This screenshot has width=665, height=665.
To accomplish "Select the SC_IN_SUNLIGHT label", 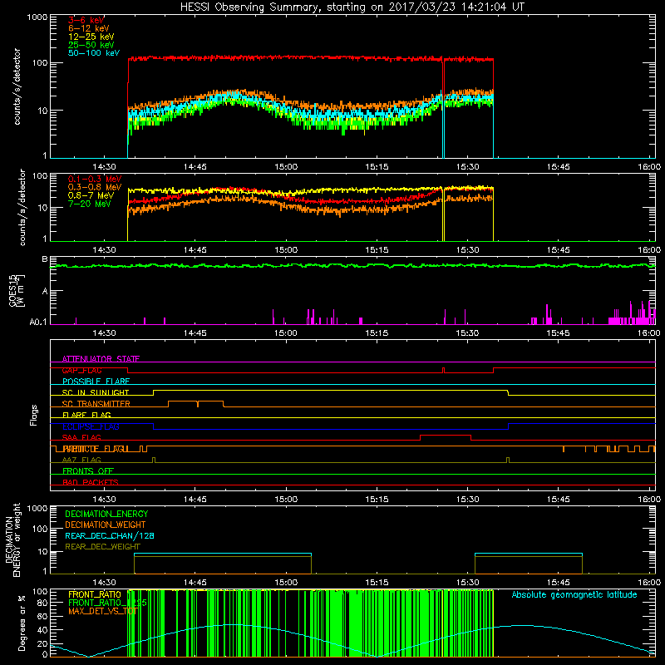I will [96, 392].
